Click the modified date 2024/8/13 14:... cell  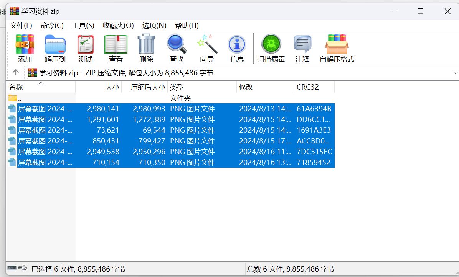tap(265, 109)
